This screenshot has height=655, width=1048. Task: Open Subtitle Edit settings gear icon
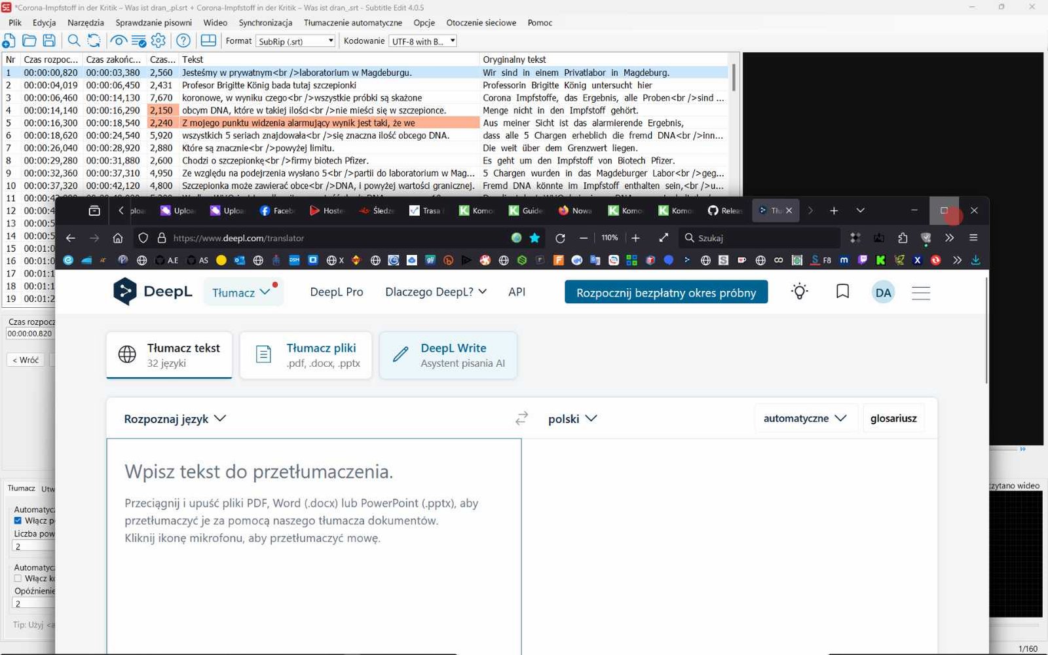[159, 41]
